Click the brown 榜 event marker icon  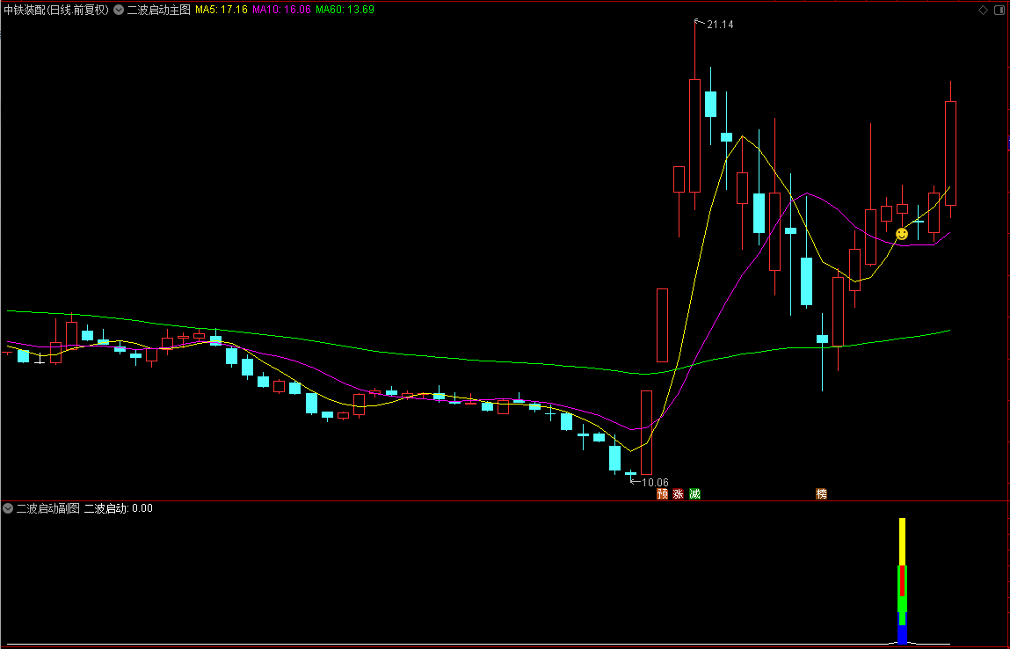[821, 493]
